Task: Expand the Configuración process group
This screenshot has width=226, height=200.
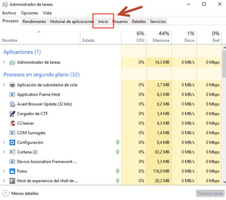Action: [x=4, y=142]
